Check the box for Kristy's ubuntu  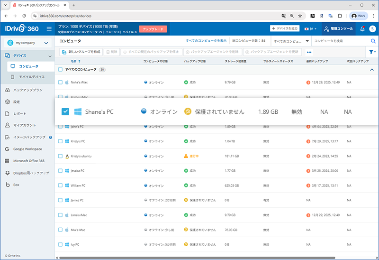coord(60,156)
